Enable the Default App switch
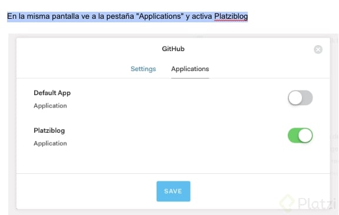 point(300,98)
